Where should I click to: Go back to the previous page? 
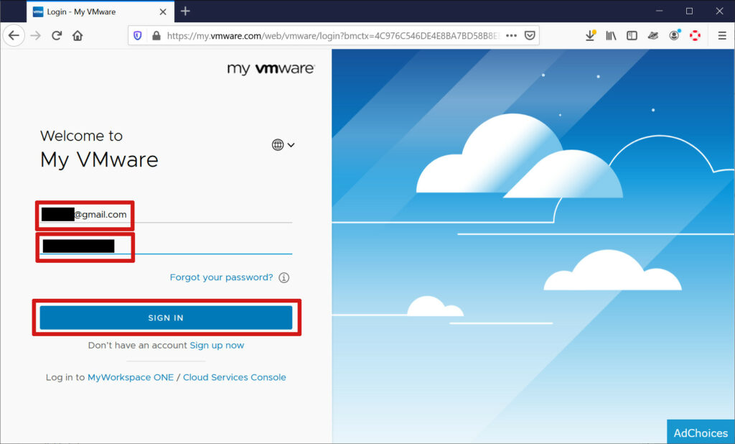[14, 36]
